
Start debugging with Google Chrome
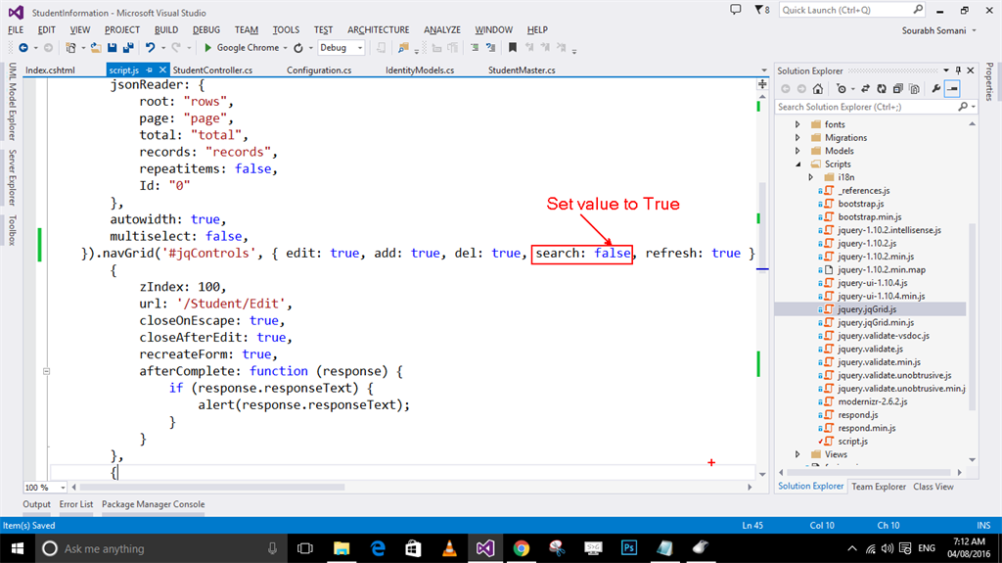242,48
